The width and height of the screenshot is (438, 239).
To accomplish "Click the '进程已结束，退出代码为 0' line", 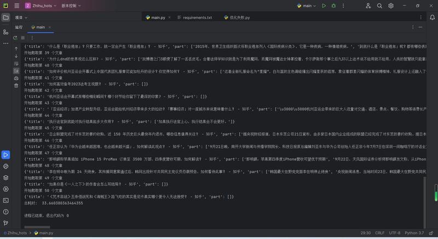I will [47, 216].
